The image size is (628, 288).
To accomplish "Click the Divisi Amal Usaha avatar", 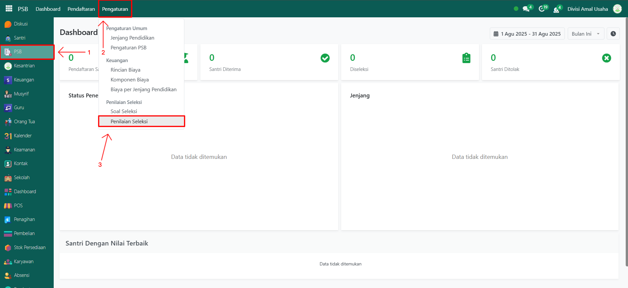I will point(617,9).
